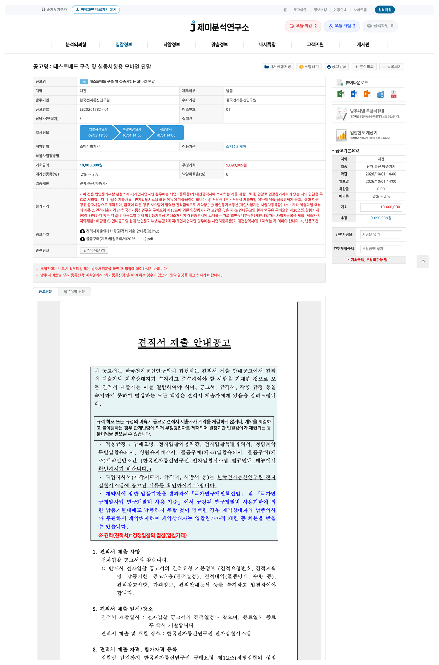Click 공고번호 EE20261782 - 01
The width and height of the screenshot is (439, 665).
[x=94, y=110]
